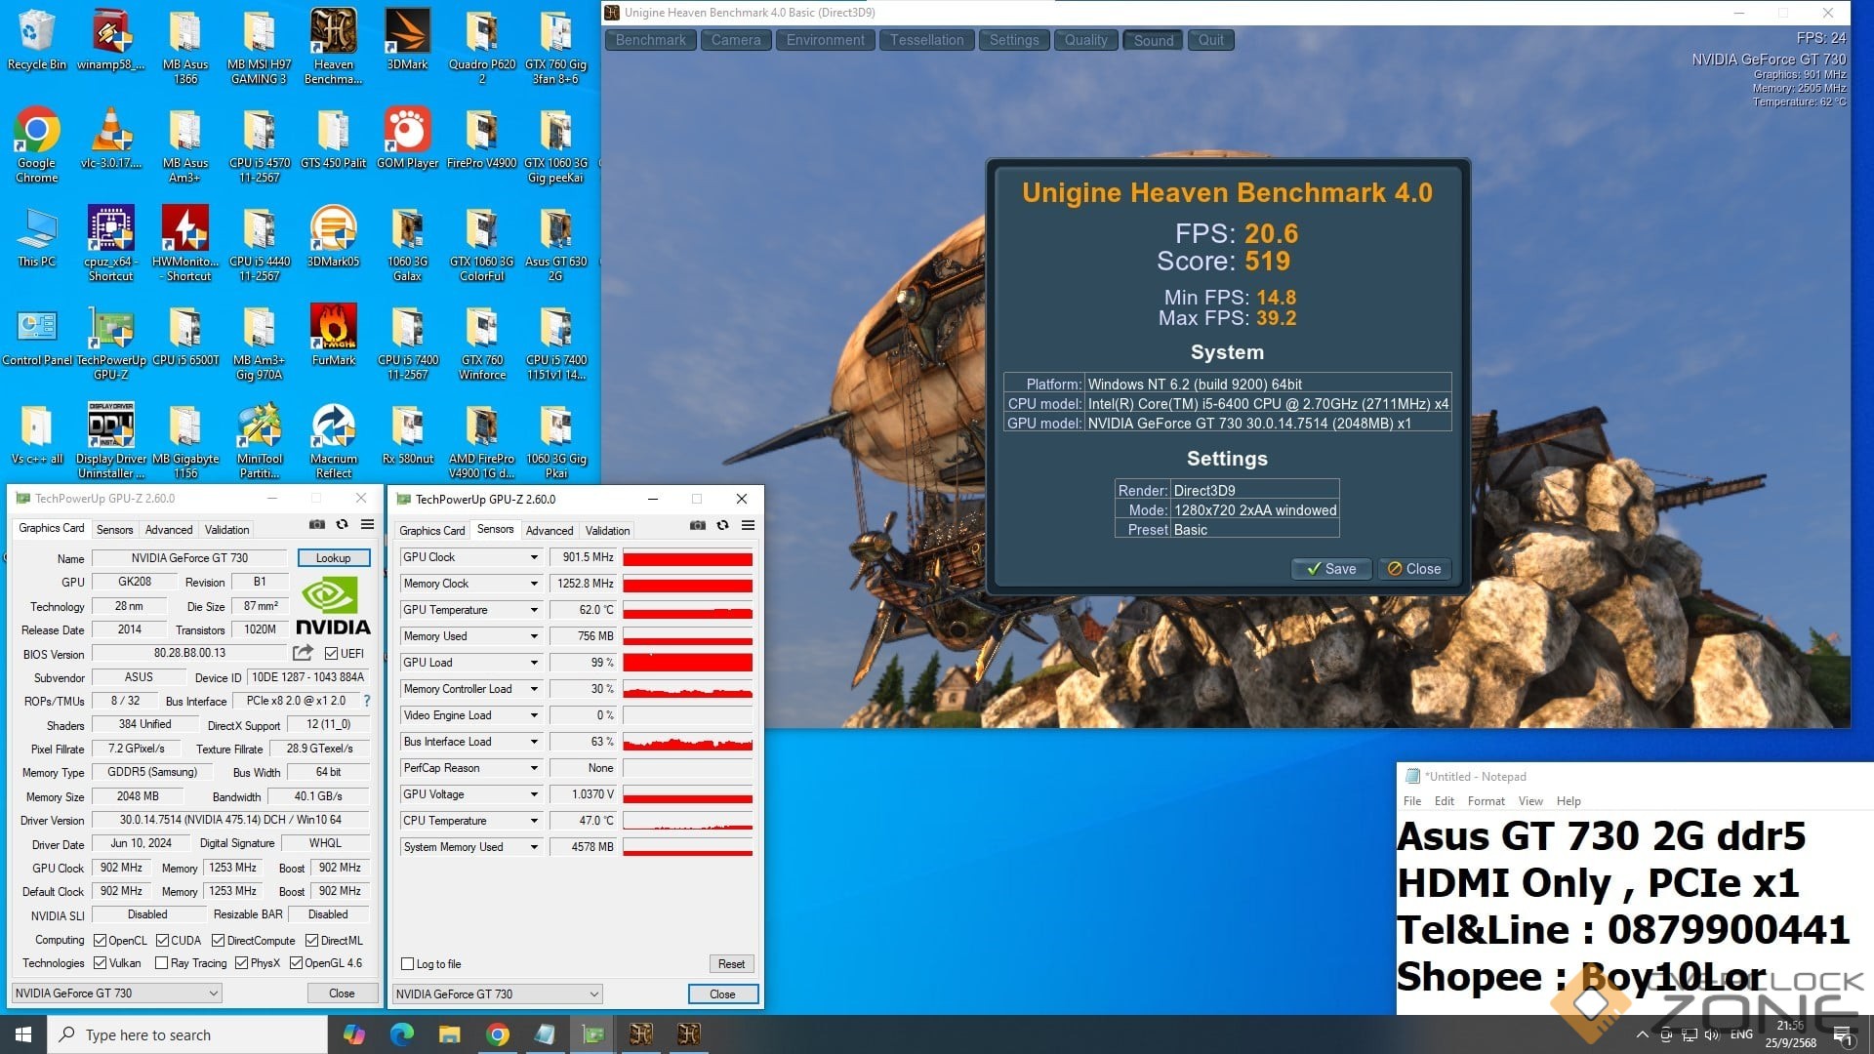Open the hamburger menu in GPU-Z sensors window
The image size is (1874, 1054).
[x=748, y=525]
